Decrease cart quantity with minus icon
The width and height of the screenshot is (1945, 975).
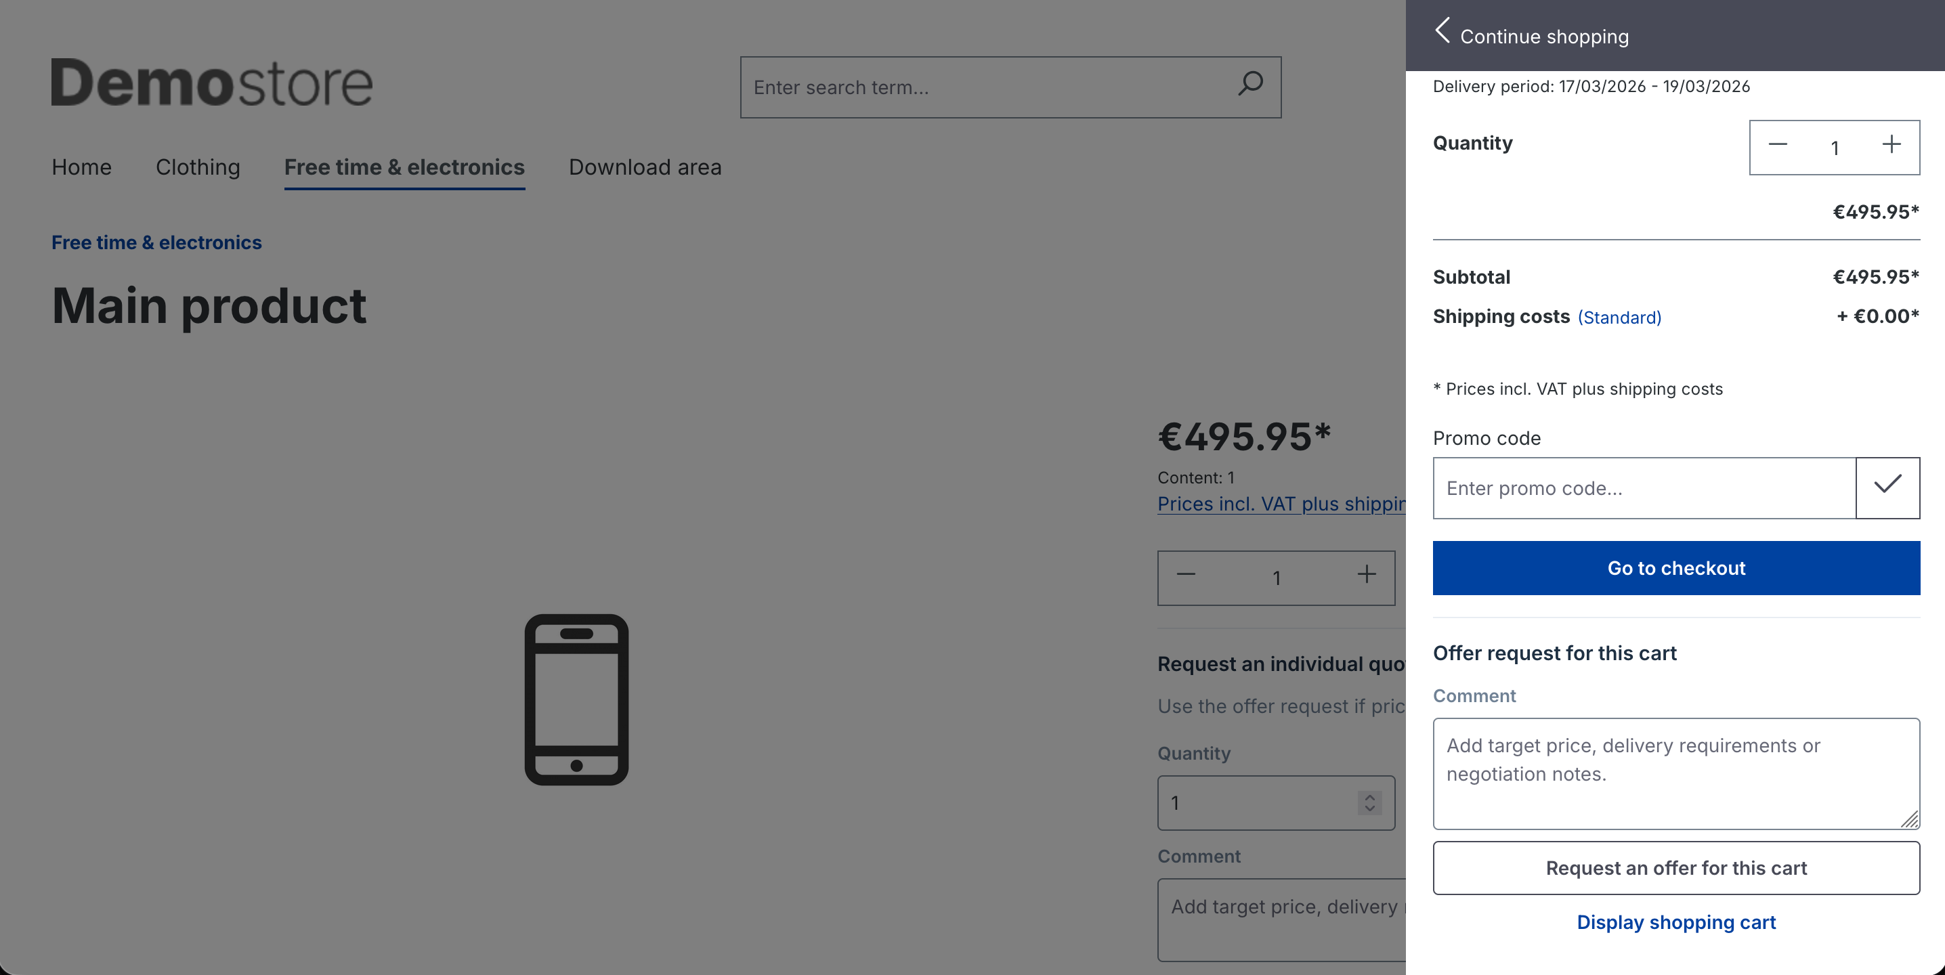coord(1777,145)
